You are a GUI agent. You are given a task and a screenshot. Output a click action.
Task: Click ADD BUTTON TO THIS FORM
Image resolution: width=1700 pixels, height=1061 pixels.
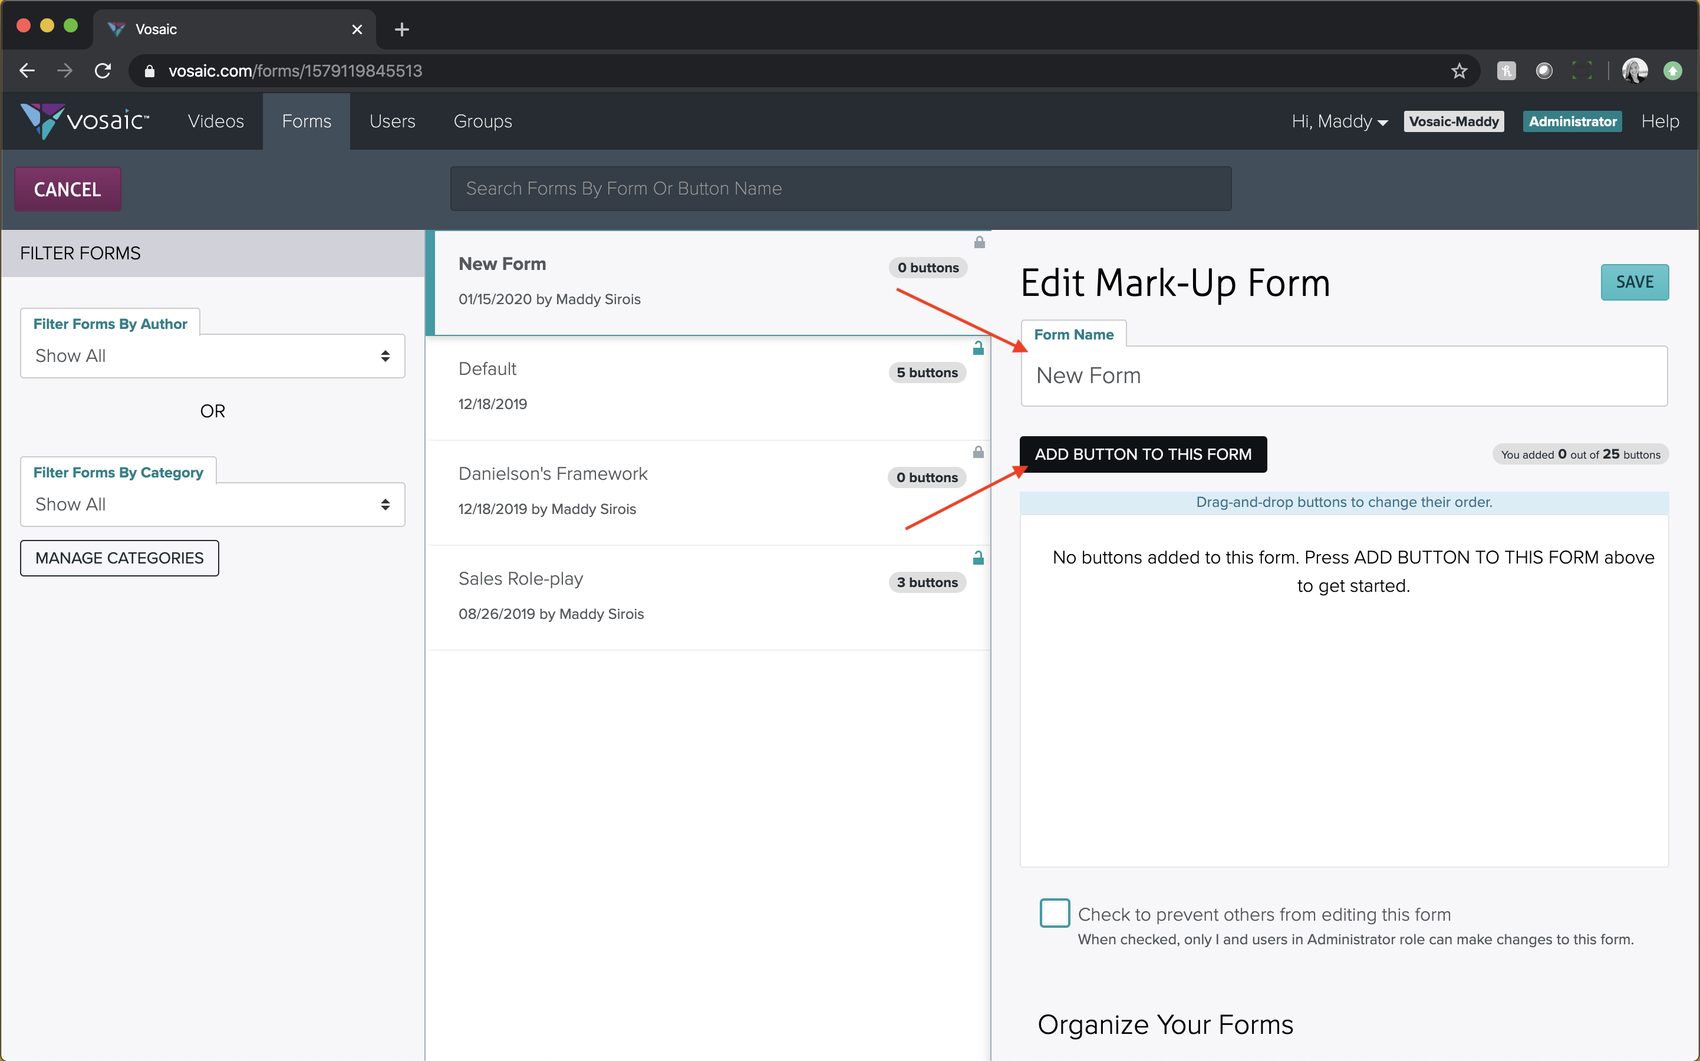pos(1143,454)
